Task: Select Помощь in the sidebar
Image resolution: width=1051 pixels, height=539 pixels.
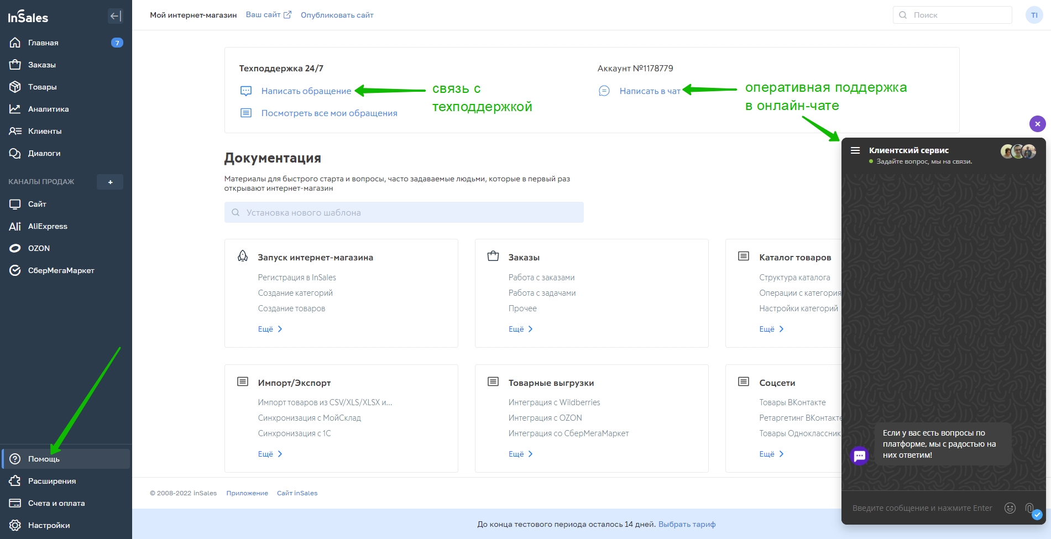Action: tap(66, 459)
